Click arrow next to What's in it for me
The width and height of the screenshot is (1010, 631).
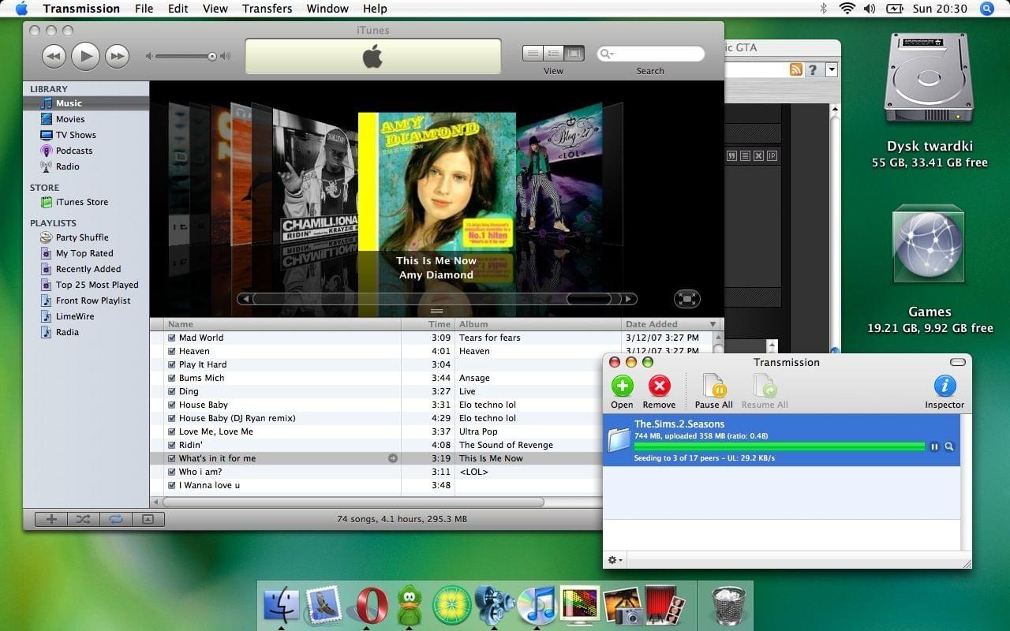coord(392,458)
